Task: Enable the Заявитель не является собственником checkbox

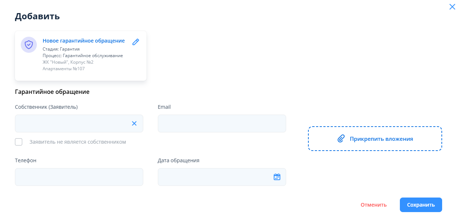Action: [19, 142]
